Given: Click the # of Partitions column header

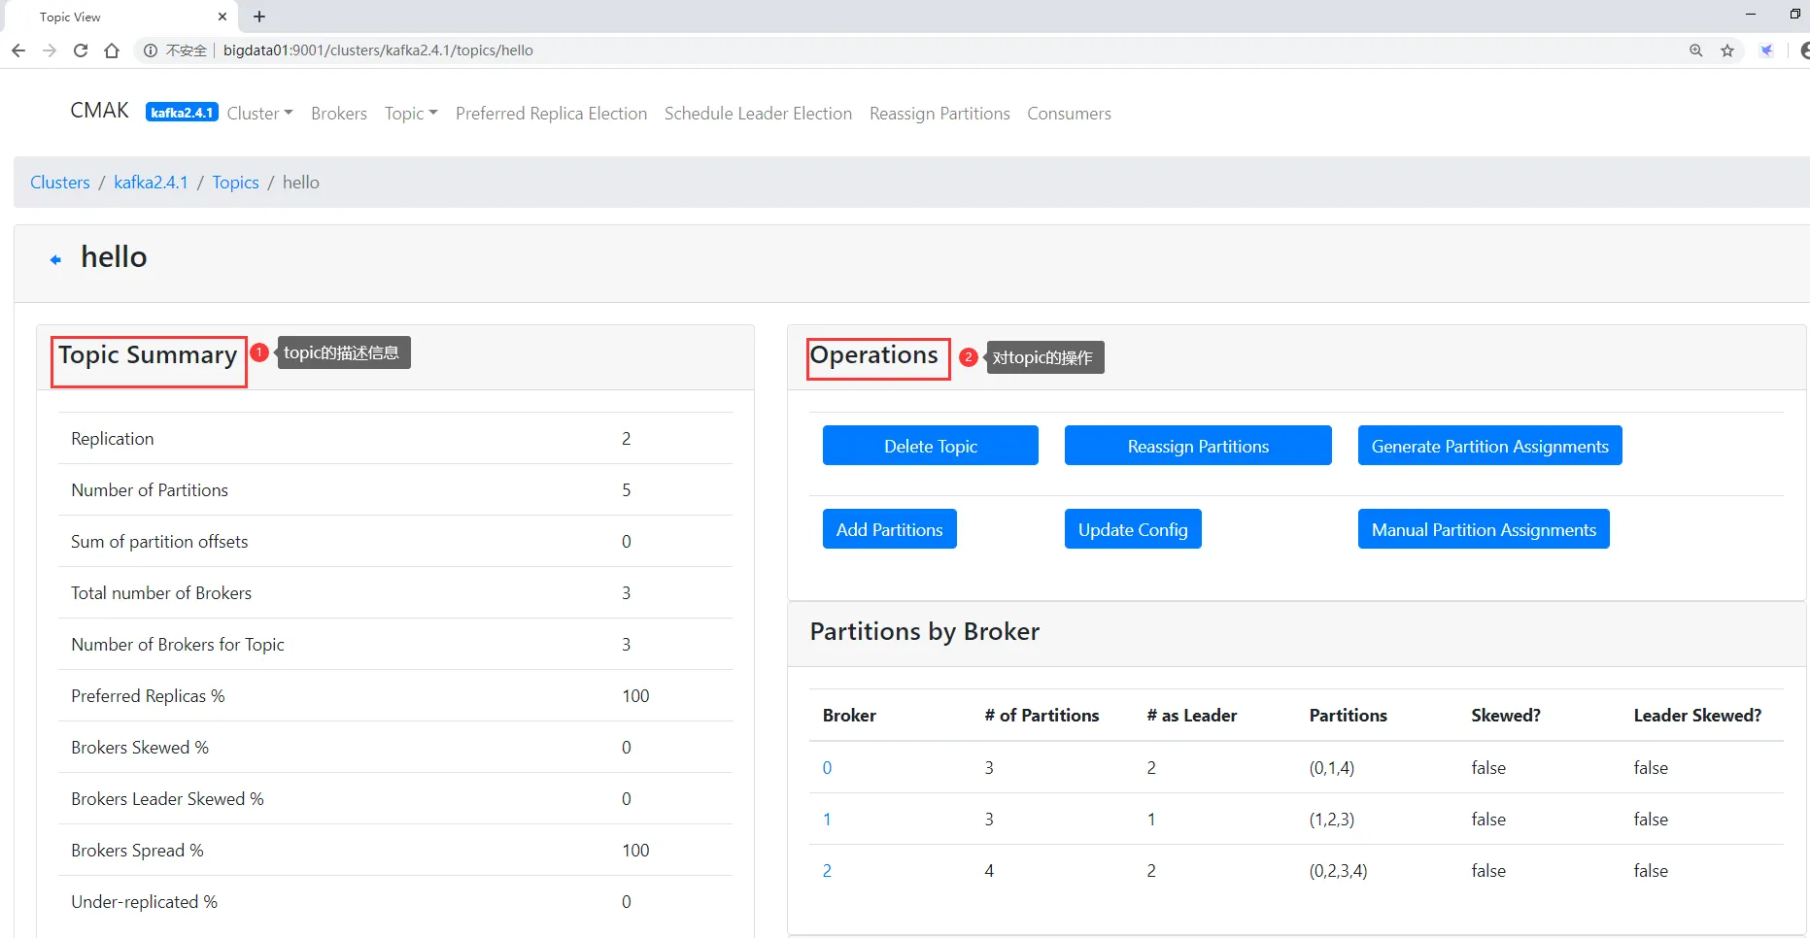Looking at the screenshot, I should click(1042, 716).
